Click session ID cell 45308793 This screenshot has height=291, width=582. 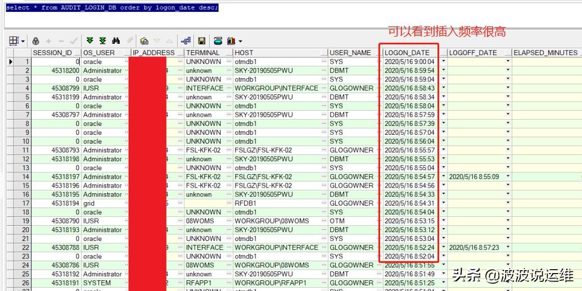click(56, 150)
